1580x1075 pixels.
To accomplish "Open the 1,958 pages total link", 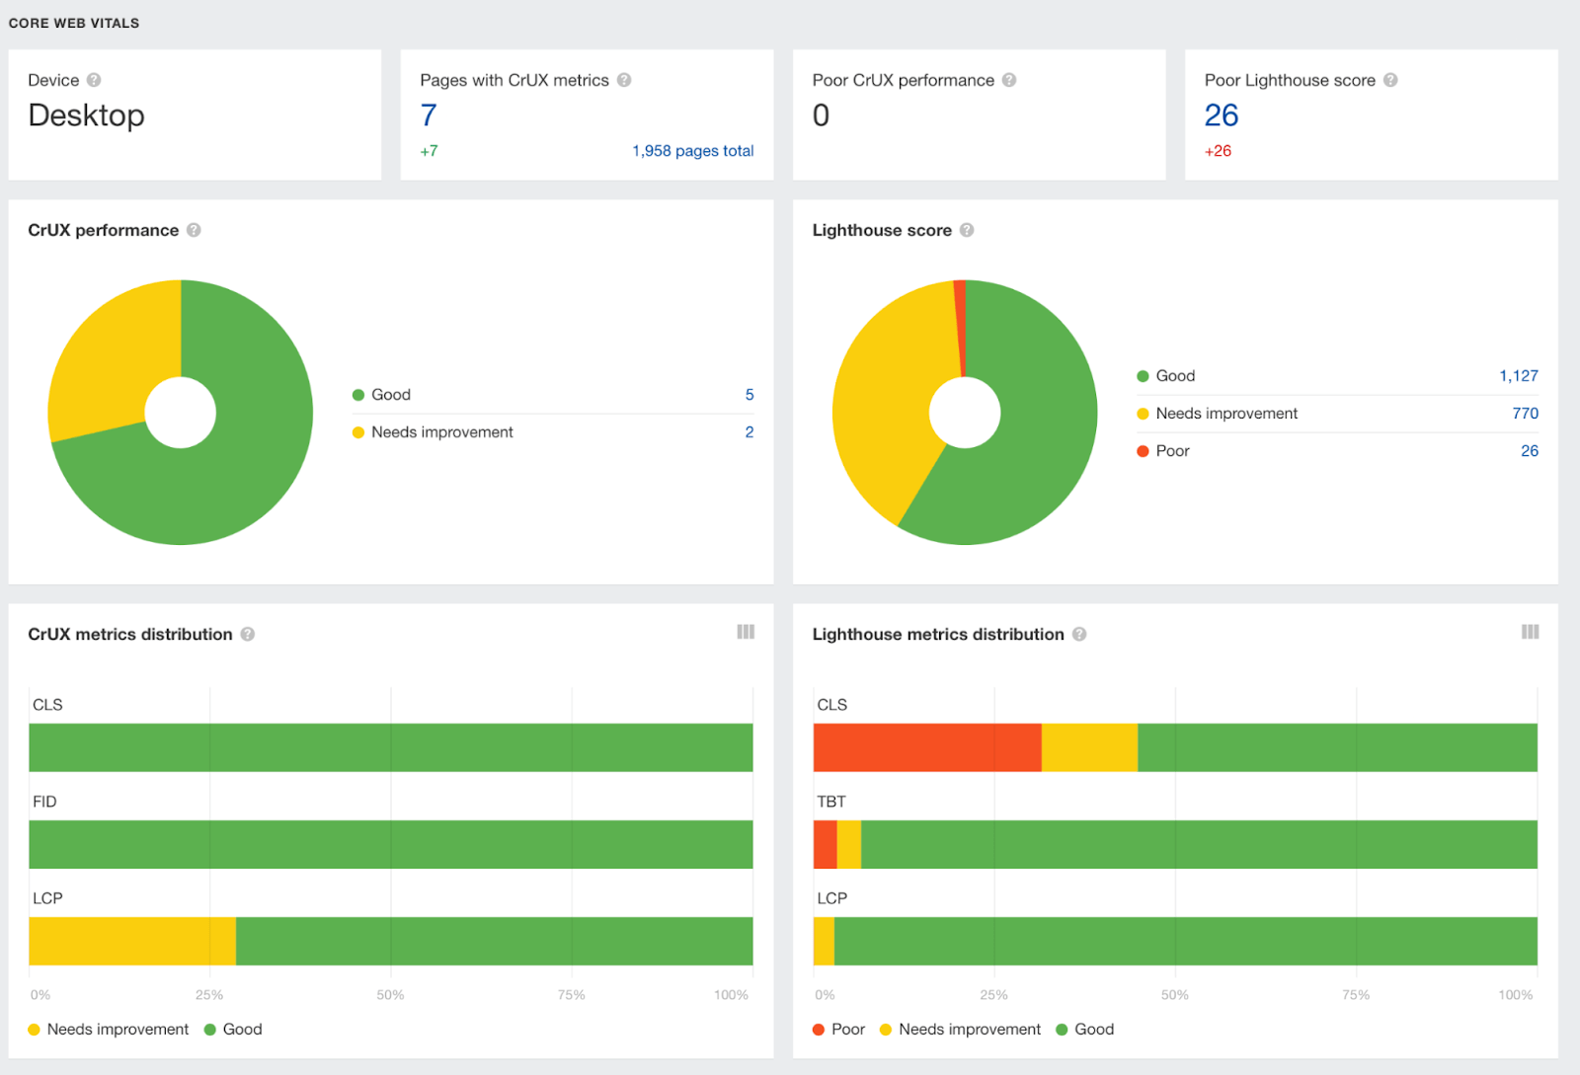I will [x=692, y=150].
